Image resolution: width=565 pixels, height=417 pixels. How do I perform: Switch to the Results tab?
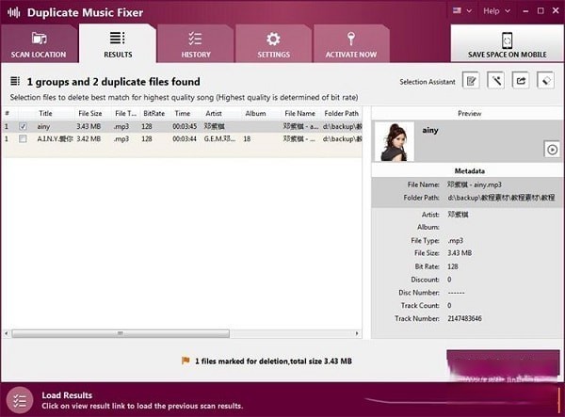(x=118, y=44)
